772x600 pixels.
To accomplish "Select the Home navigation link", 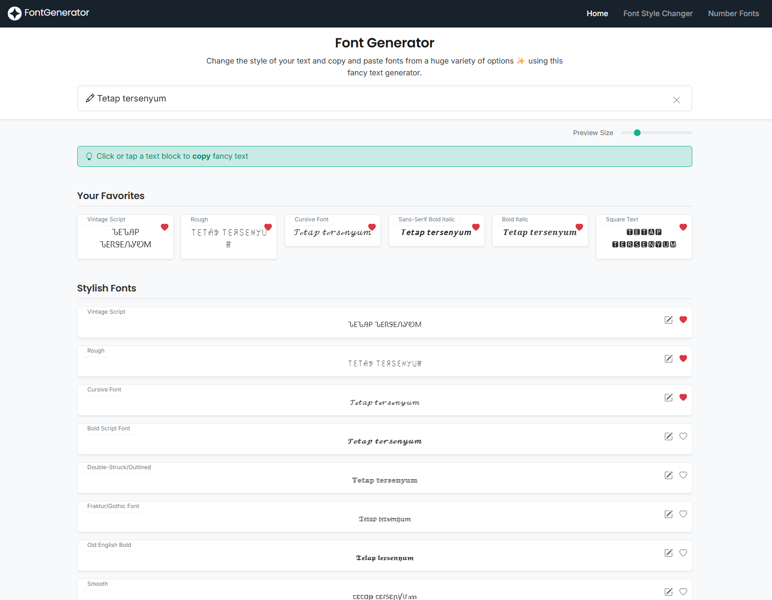I will coord(597,14).
